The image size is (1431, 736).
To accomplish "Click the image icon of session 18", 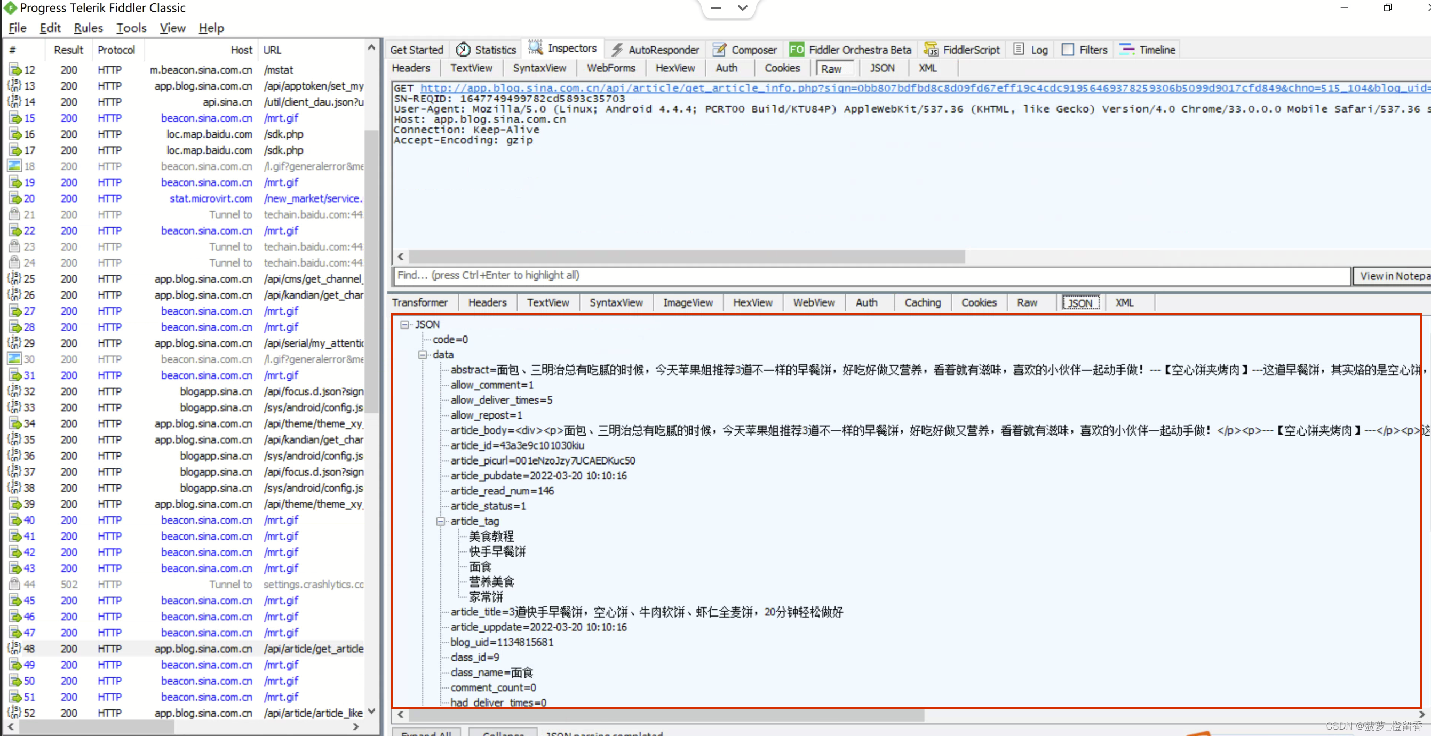I will click(x=14, y=165).
